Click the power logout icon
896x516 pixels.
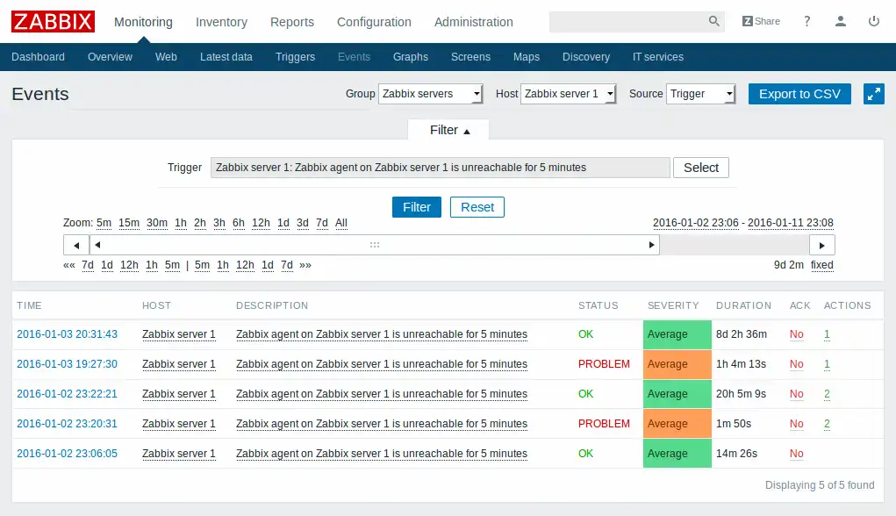(x=874, y=21)
